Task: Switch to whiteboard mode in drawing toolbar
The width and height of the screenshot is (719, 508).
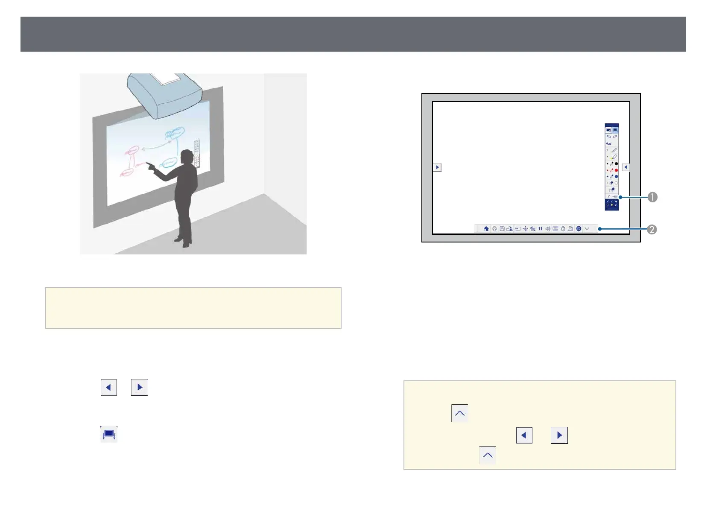Action: click(x=615, y=130)
